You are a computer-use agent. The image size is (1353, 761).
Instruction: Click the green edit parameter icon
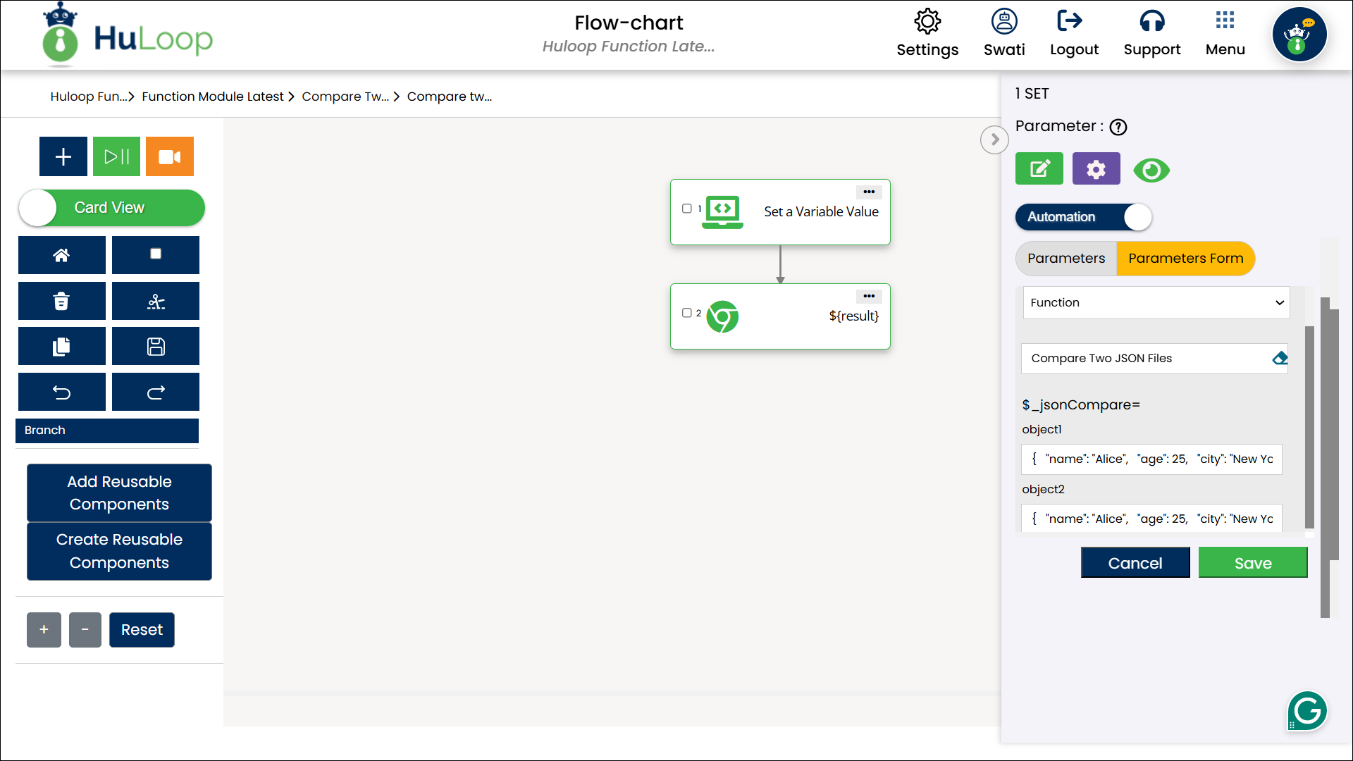[1039, 169]
